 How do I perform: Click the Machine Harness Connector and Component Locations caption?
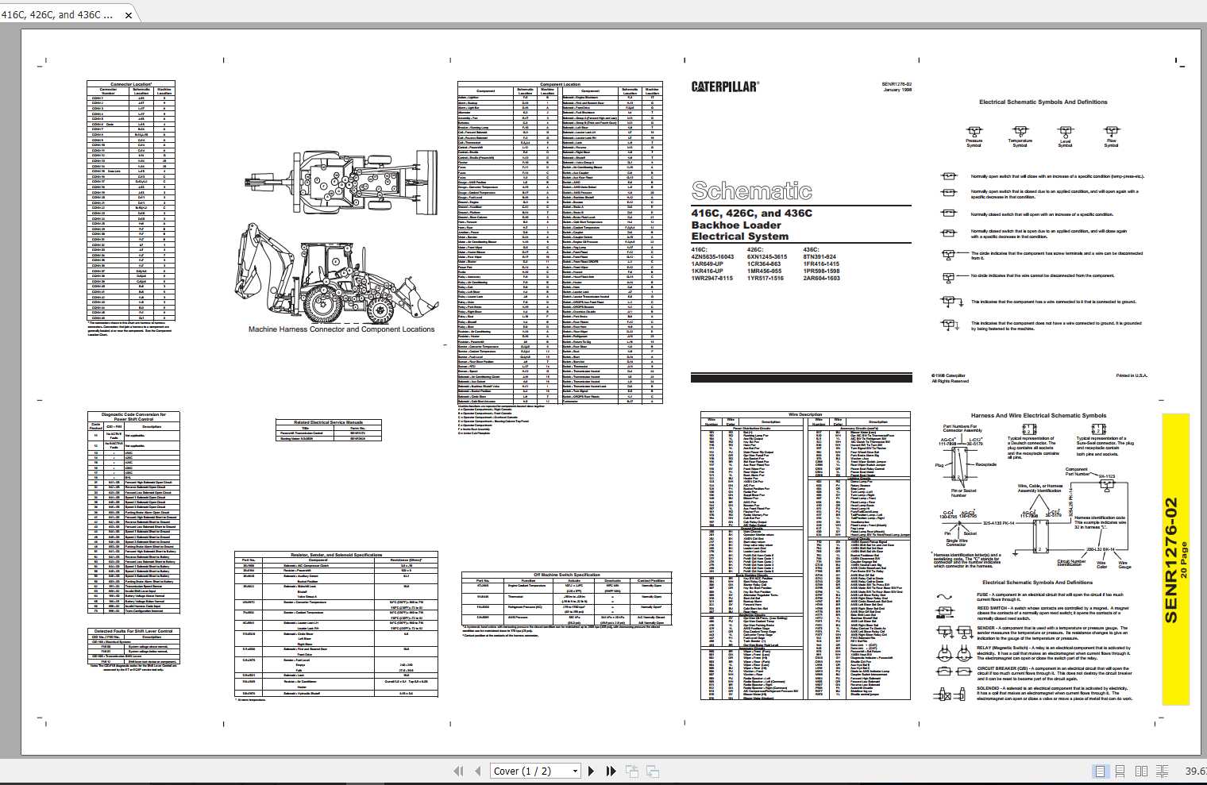tap(341, 329)
